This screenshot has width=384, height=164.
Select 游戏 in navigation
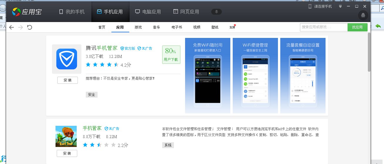coord(138,27)
